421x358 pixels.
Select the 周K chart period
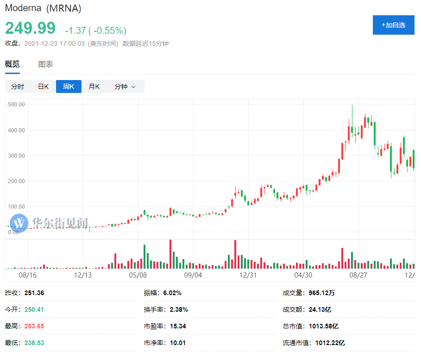(69, 86)
